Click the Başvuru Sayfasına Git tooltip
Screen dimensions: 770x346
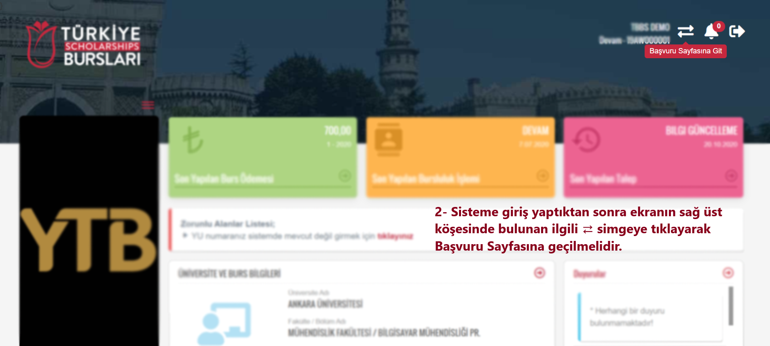pyautogui.click(x=685, y=51)
